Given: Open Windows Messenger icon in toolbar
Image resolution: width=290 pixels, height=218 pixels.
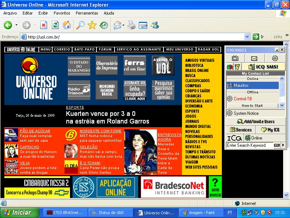Looking at the screenshot, I should click(155, 25).
